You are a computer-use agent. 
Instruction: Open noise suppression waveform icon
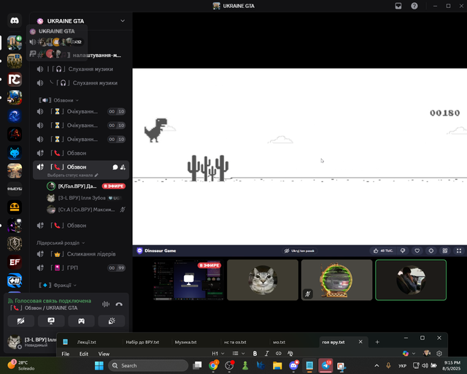click(x=106, y=304)
